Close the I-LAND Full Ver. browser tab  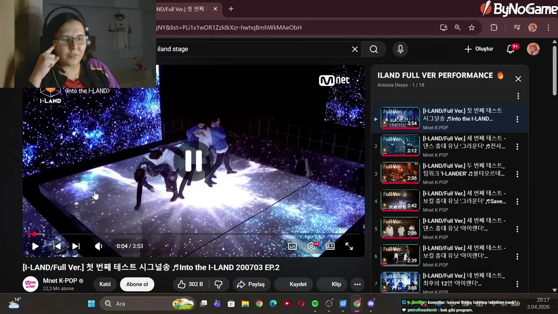click(215, 9)
